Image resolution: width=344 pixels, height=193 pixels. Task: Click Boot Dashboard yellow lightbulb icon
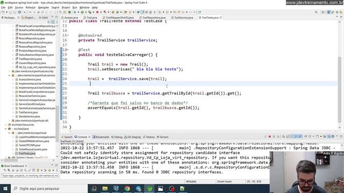(38, 170)
